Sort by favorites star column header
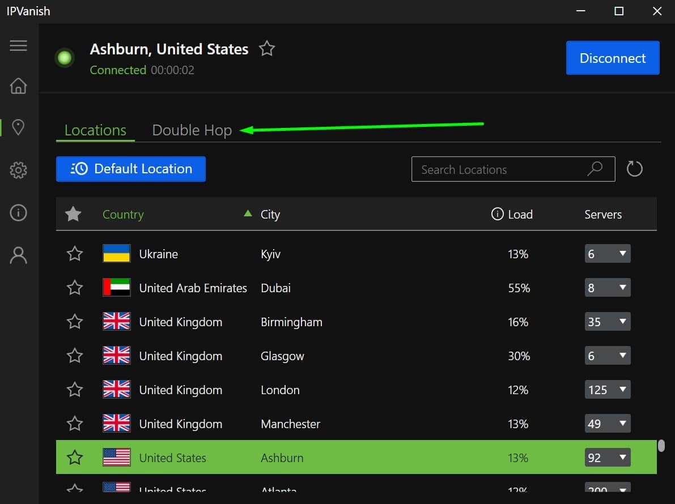This screenshot has width=675, height=504. pyautogui.click(x=73, y=213)
